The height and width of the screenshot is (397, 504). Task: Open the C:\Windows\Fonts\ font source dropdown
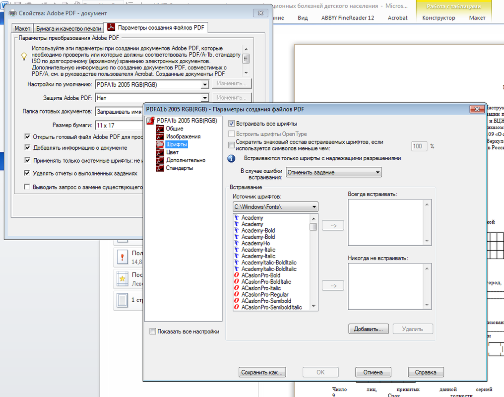click(275, 207)
